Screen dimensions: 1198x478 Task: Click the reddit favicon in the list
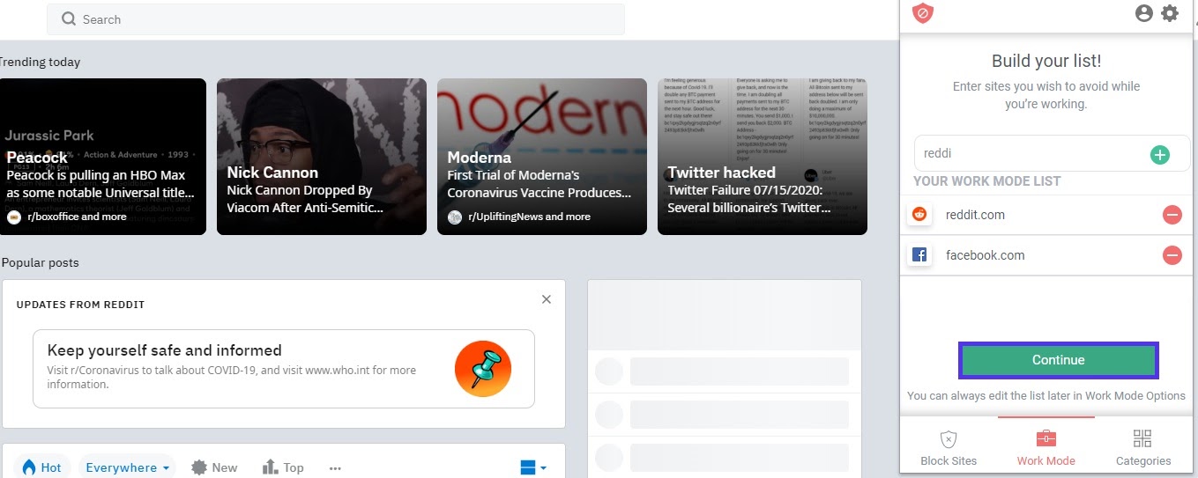[x=919, y=215]
